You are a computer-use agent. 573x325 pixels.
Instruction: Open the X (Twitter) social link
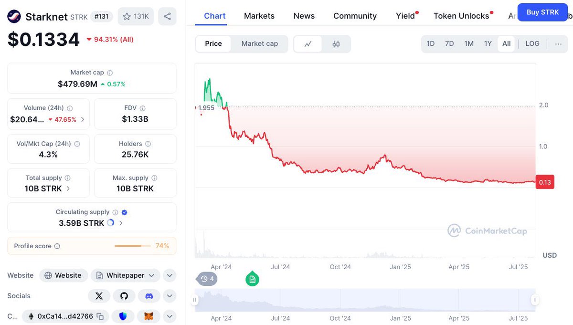tap(99, 296)
